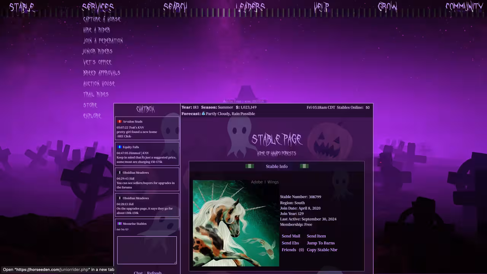Open Vet's Office from Services menu

(97, 62)
